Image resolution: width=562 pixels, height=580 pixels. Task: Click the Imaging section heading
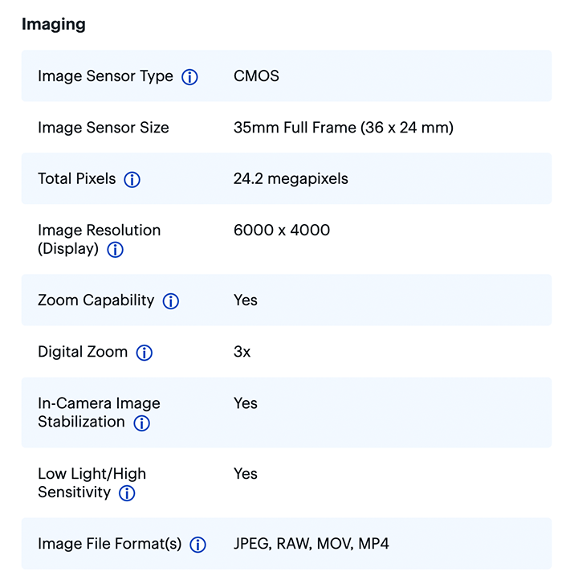pos(53,24)
